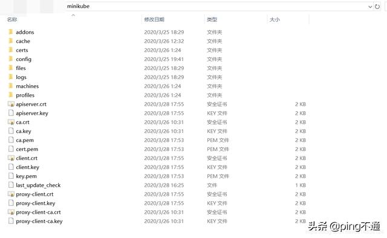Open the addons folder icon

pyautogui.click(x=11, y=32)
